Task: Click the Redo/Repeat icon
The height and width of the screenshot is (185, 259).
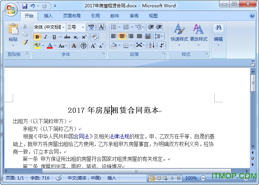Action: click(44, 6)
